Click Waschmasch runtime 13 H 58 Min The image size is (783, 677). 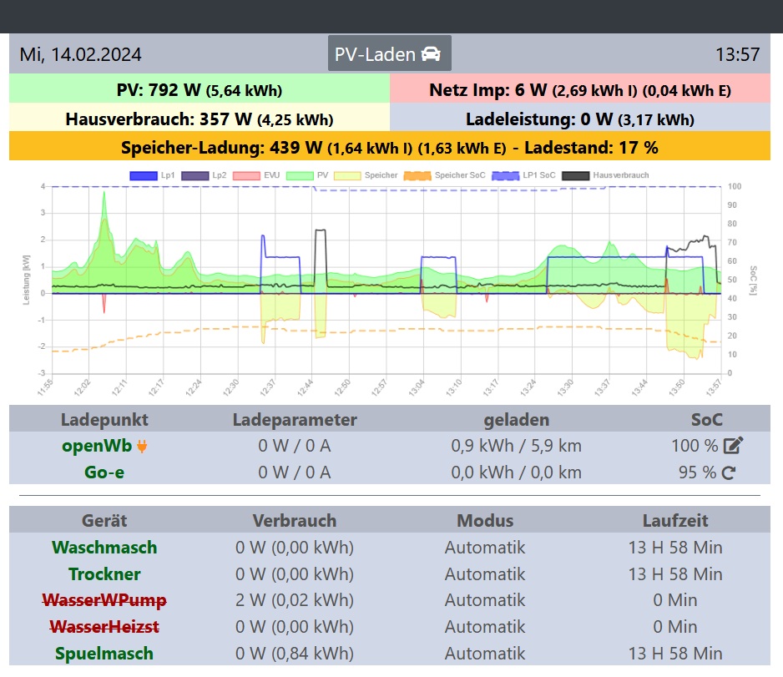tap(675, 547)
